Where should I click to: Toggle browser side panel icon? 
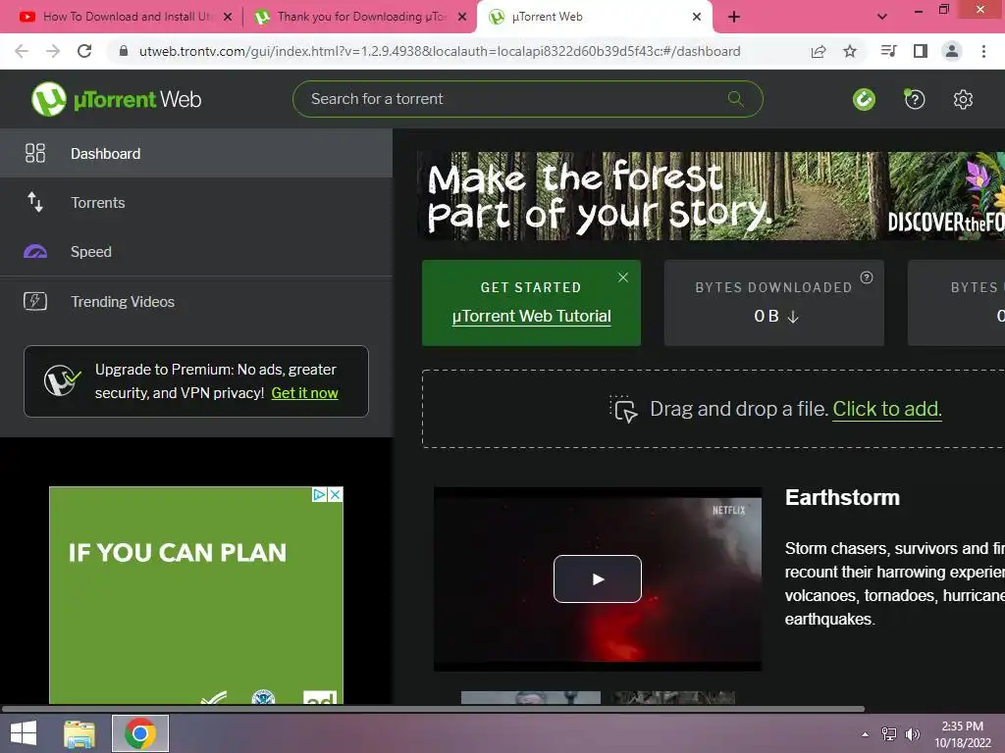click(921, 51)
